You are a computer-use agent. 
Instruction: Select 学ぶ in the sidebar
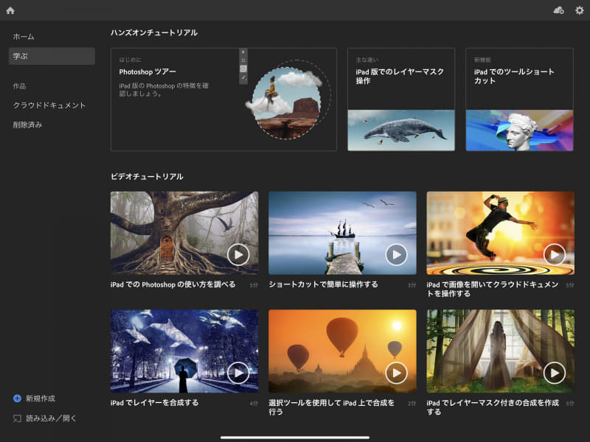click(x=52, y=56)
